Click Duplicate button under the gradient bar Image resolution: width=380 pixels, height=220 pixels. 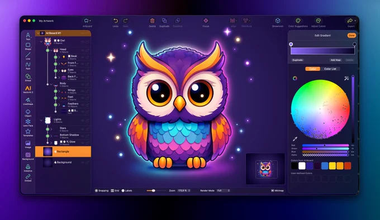pos(297,60)
